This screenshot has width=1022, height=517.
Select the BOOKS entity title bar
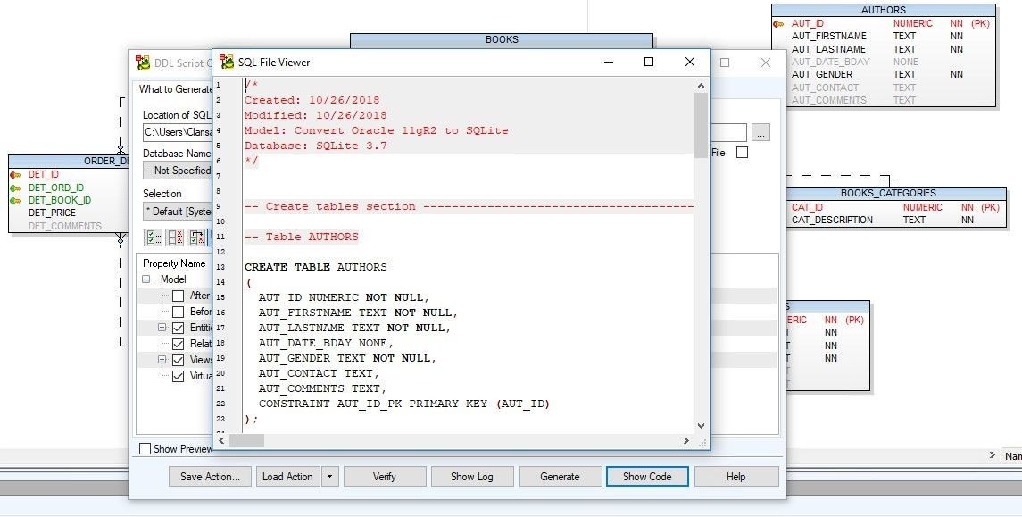click(x=502, y=40)
